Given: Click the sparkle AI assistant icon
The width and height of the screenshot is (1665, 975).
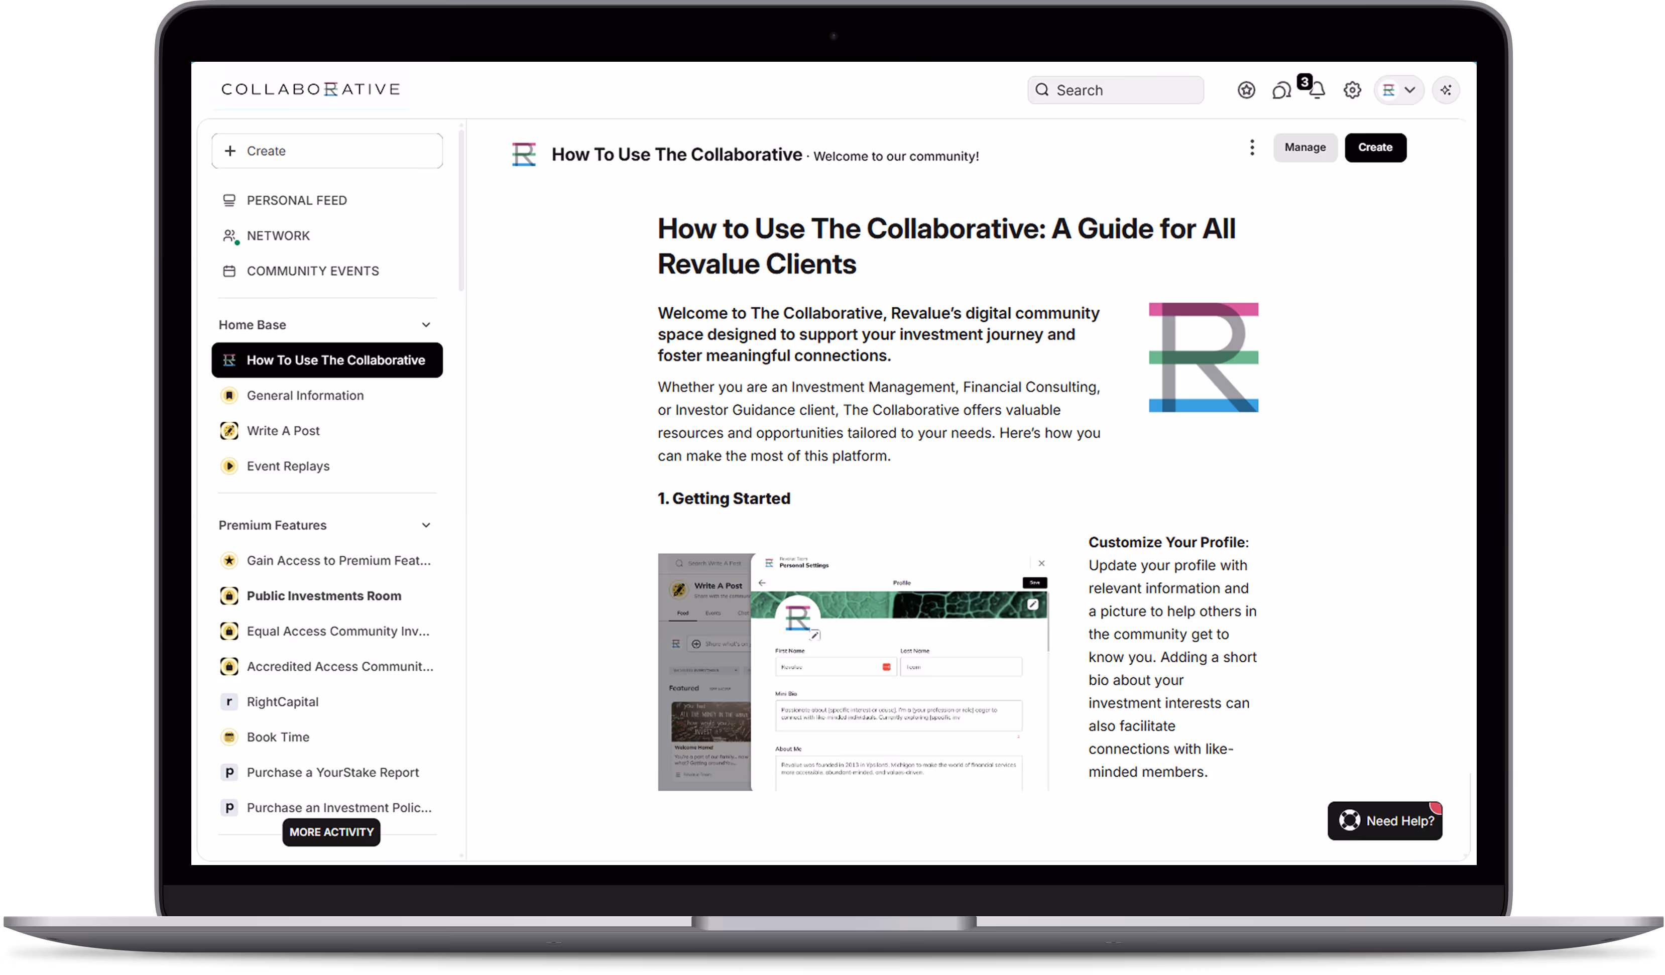Looking at the screenshot, I should (1446, 90).
